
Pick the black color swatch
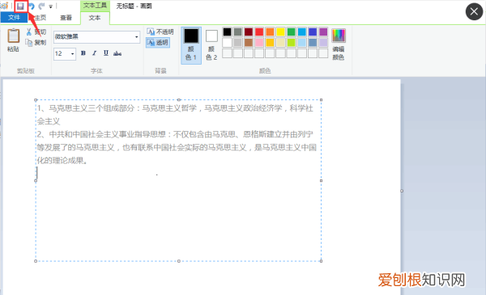click(x=227, y=32)
